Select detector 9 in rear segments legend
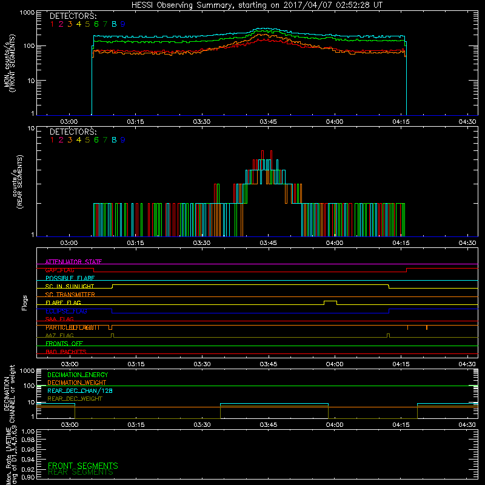The image size is (485, 485). [x=123, y=140]
